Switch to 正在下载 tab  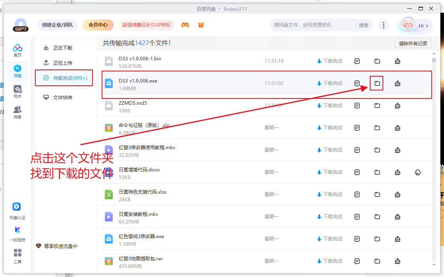[x=58, y=48]
